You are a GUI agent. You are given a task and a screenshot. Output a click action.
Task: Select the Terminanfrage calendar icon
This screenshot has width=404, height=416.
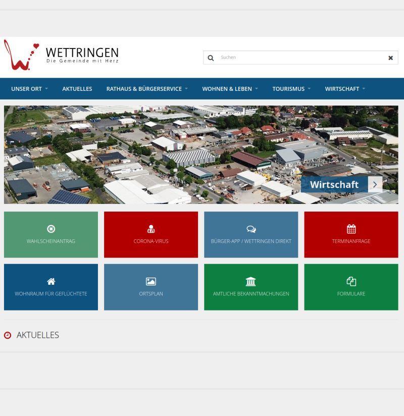(351, 229)
